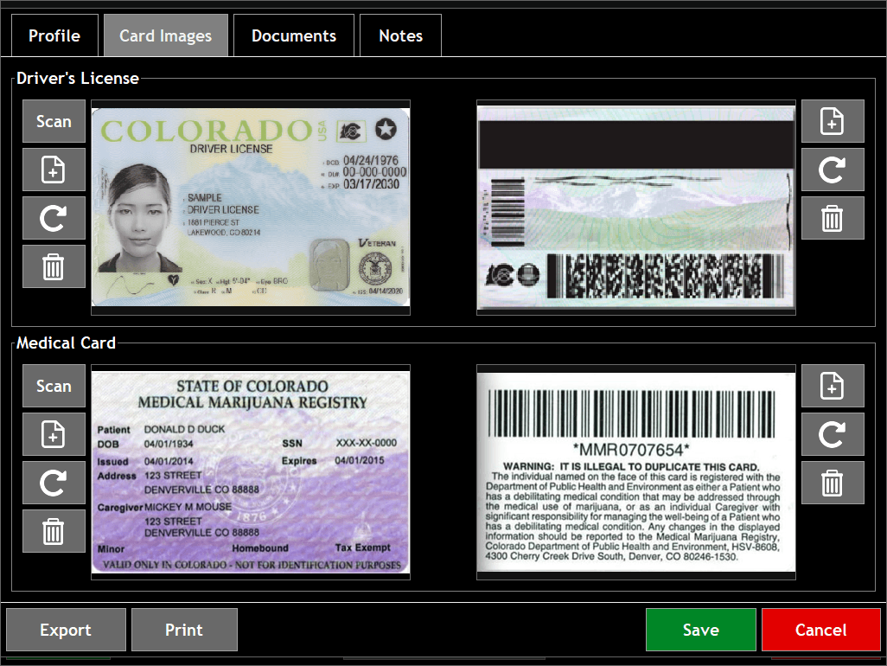Viewport: 887px width, 666px height.
Task: Add a new medical card front image
Action: [54, 434]
